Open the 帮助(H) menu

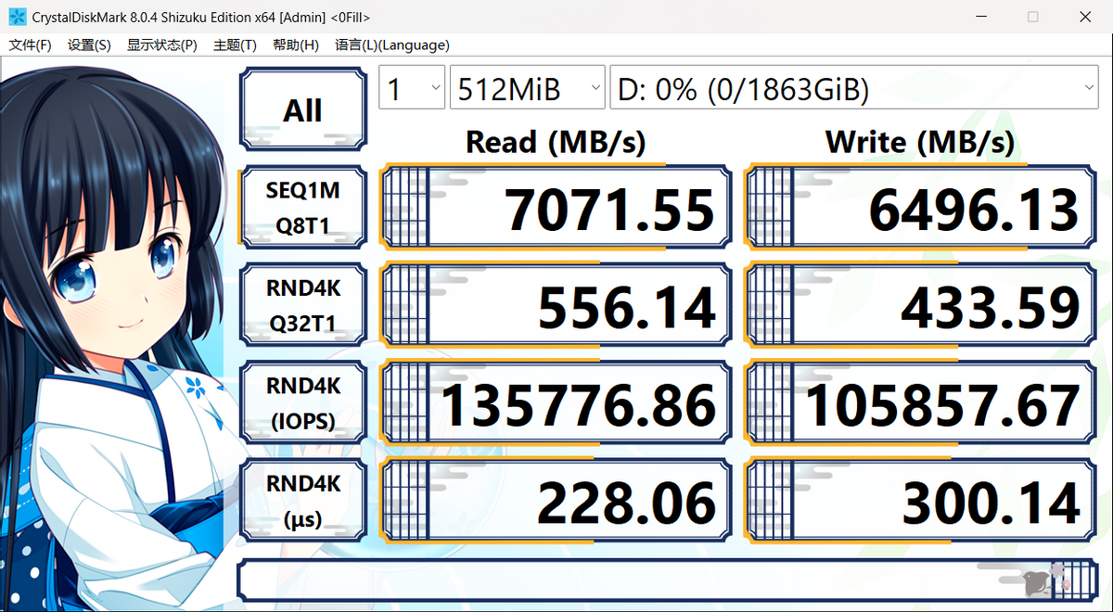(296, 45)
